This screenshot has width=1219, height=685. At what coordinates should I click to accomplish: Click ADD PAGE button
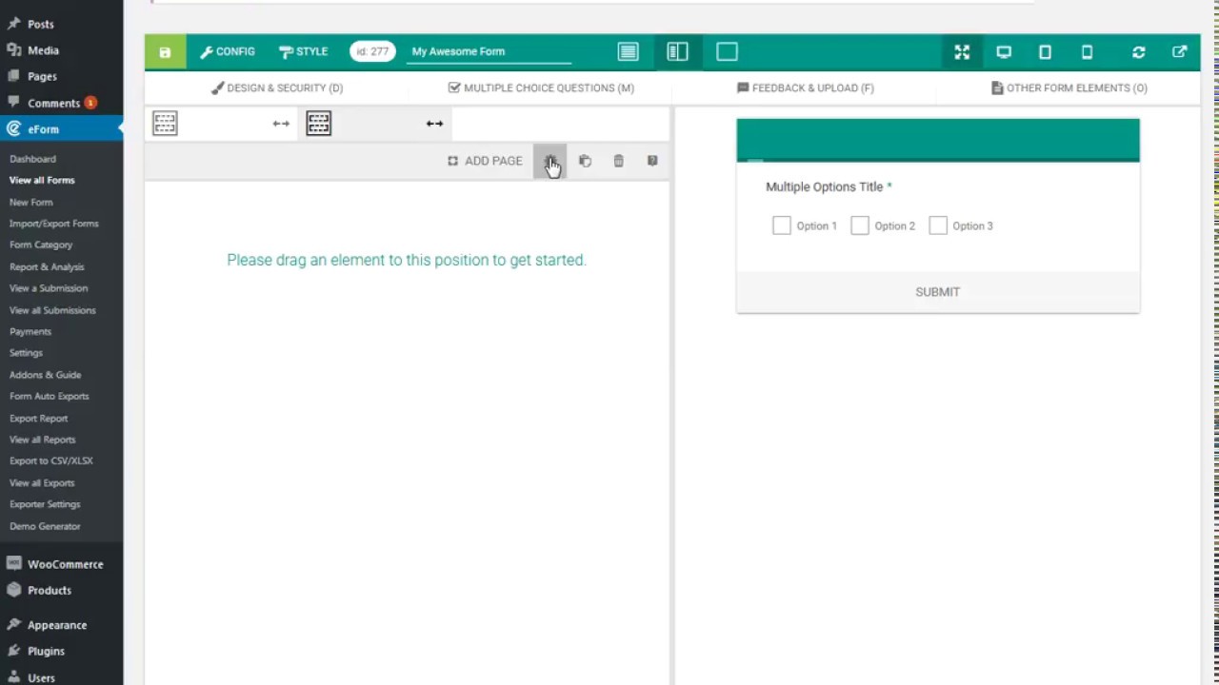485,161
